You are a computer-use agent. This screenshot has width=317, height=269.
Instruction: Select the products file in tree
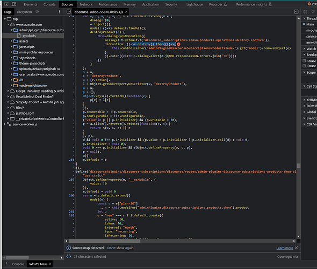tap(29, 36)
